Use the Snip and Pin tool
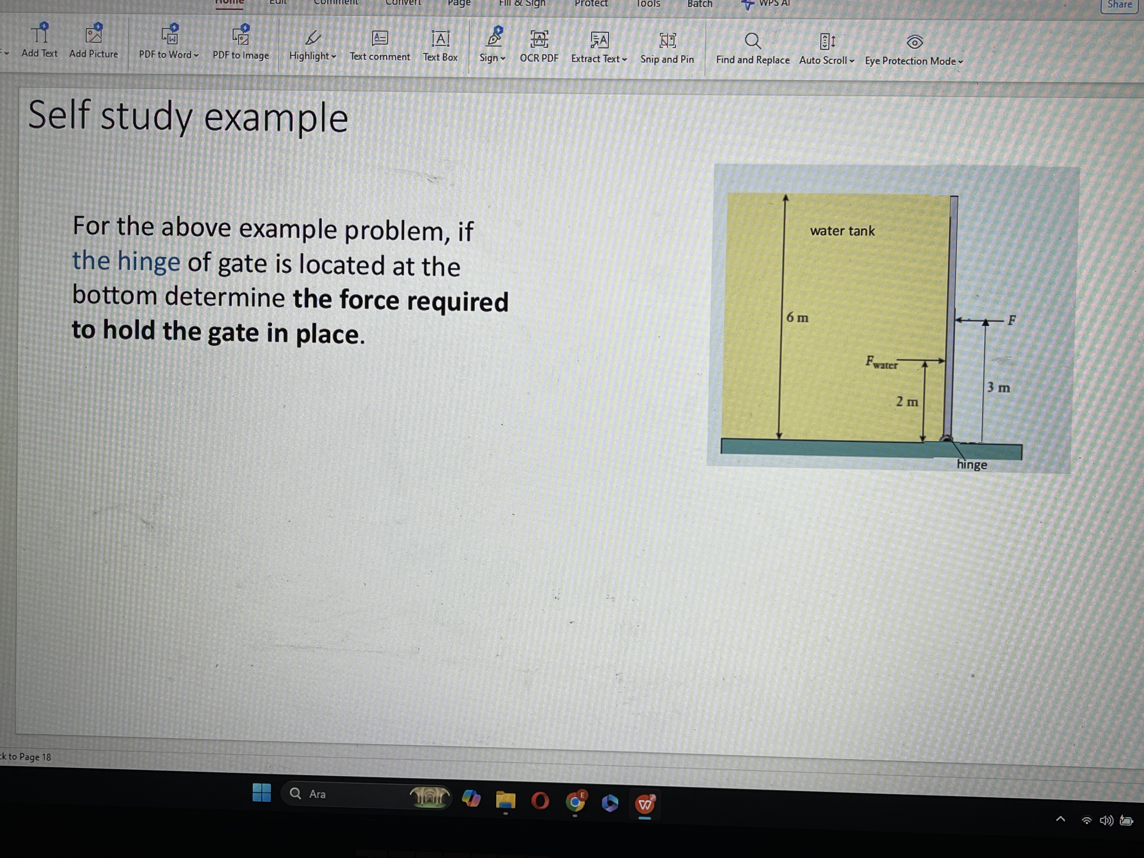 coord(667,47)
